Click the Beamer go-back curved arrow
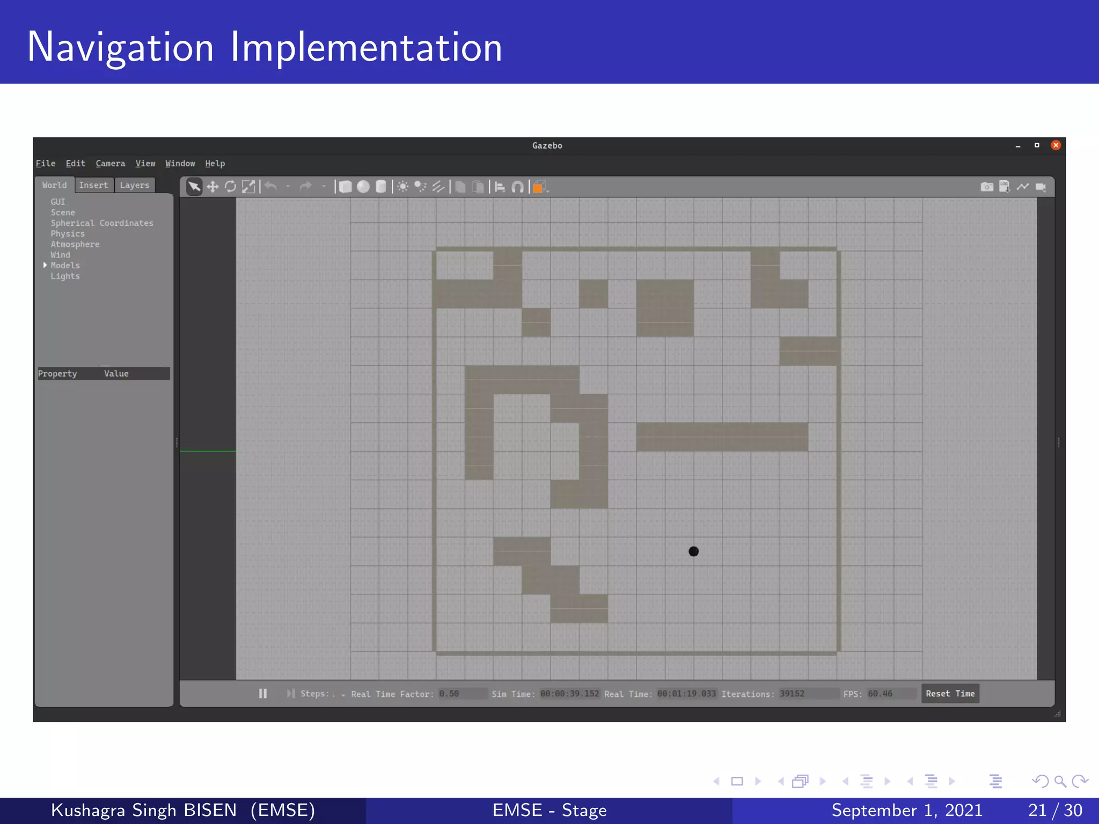 point(1040,782)
